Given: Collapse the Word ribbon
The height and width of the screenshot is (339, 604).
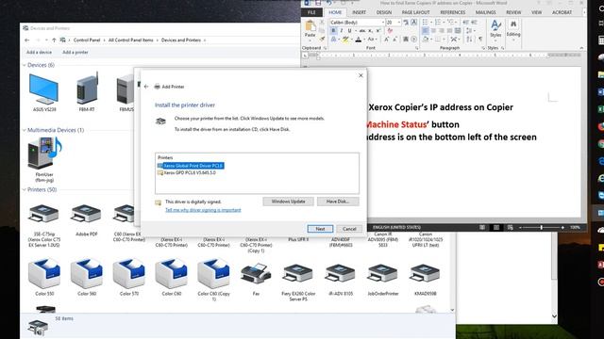Looking at the screenshot, I should pos(581,48).
